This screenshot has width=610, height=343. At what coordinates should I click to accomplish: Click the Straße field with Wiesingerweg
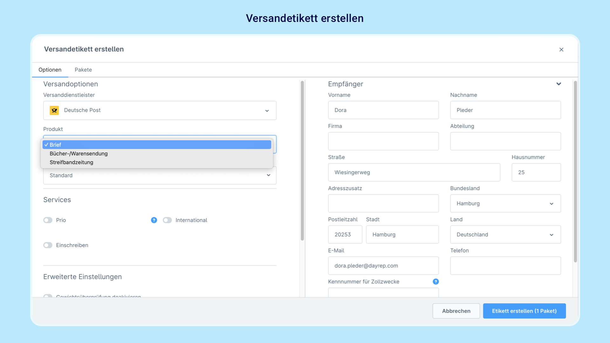pos(414,172)
